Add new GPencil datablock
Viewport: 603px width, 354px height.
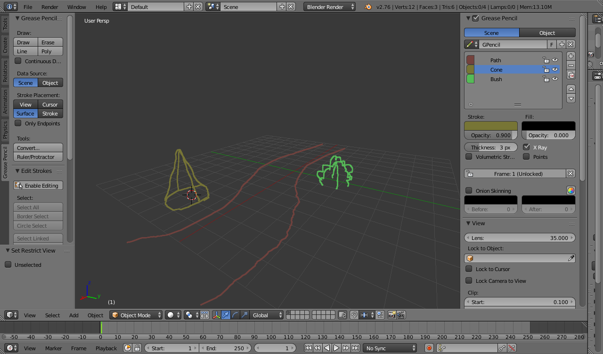562,44
